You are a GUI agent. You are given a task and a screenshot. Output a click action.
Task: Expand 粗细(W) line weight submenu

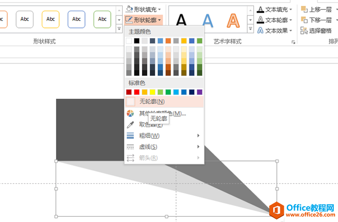(164, 135)
